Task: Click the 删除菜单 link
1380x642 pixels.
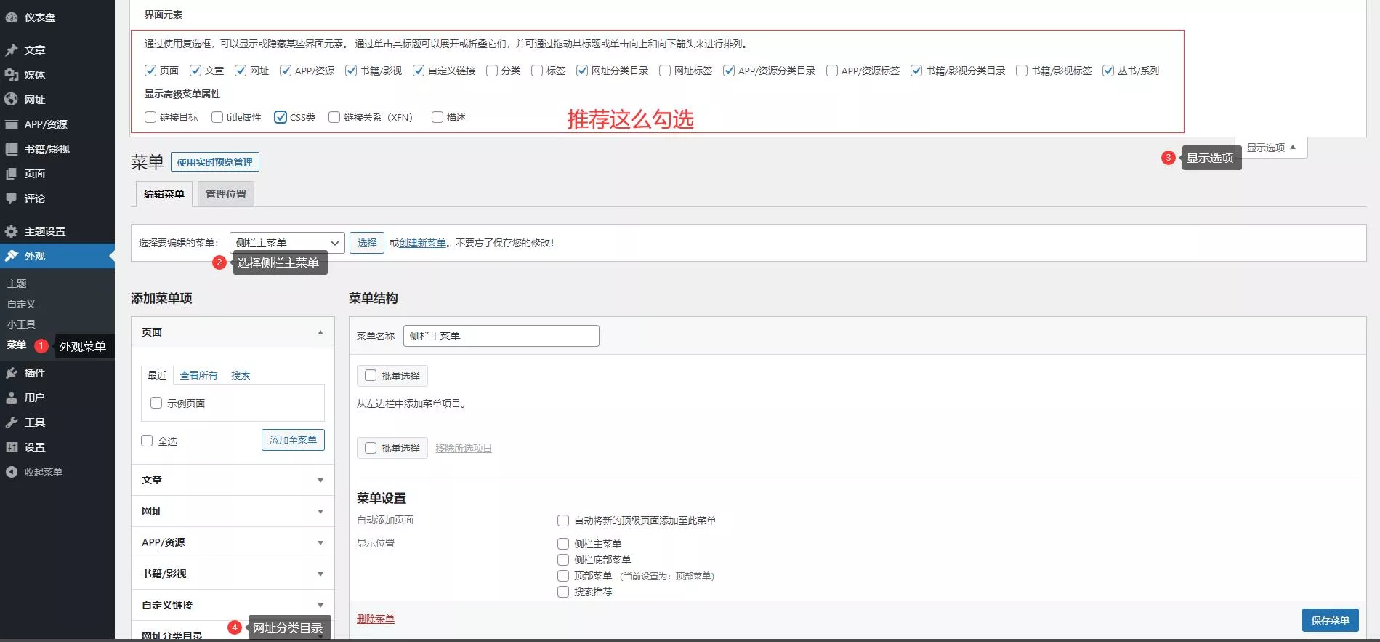Action: [x=375, y=619]
